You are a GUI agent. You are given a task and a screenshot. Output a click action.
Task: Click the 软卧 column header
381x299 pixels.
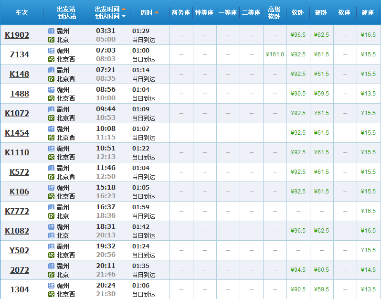pos(297,12)
